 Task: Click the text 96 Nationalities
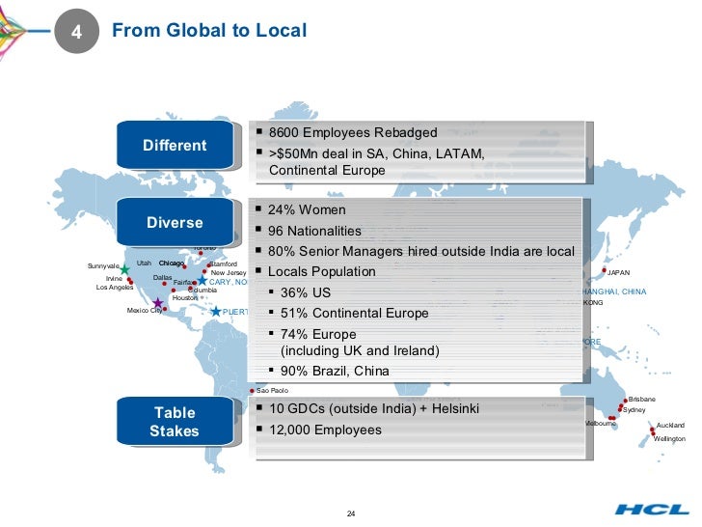click(314, 231)
